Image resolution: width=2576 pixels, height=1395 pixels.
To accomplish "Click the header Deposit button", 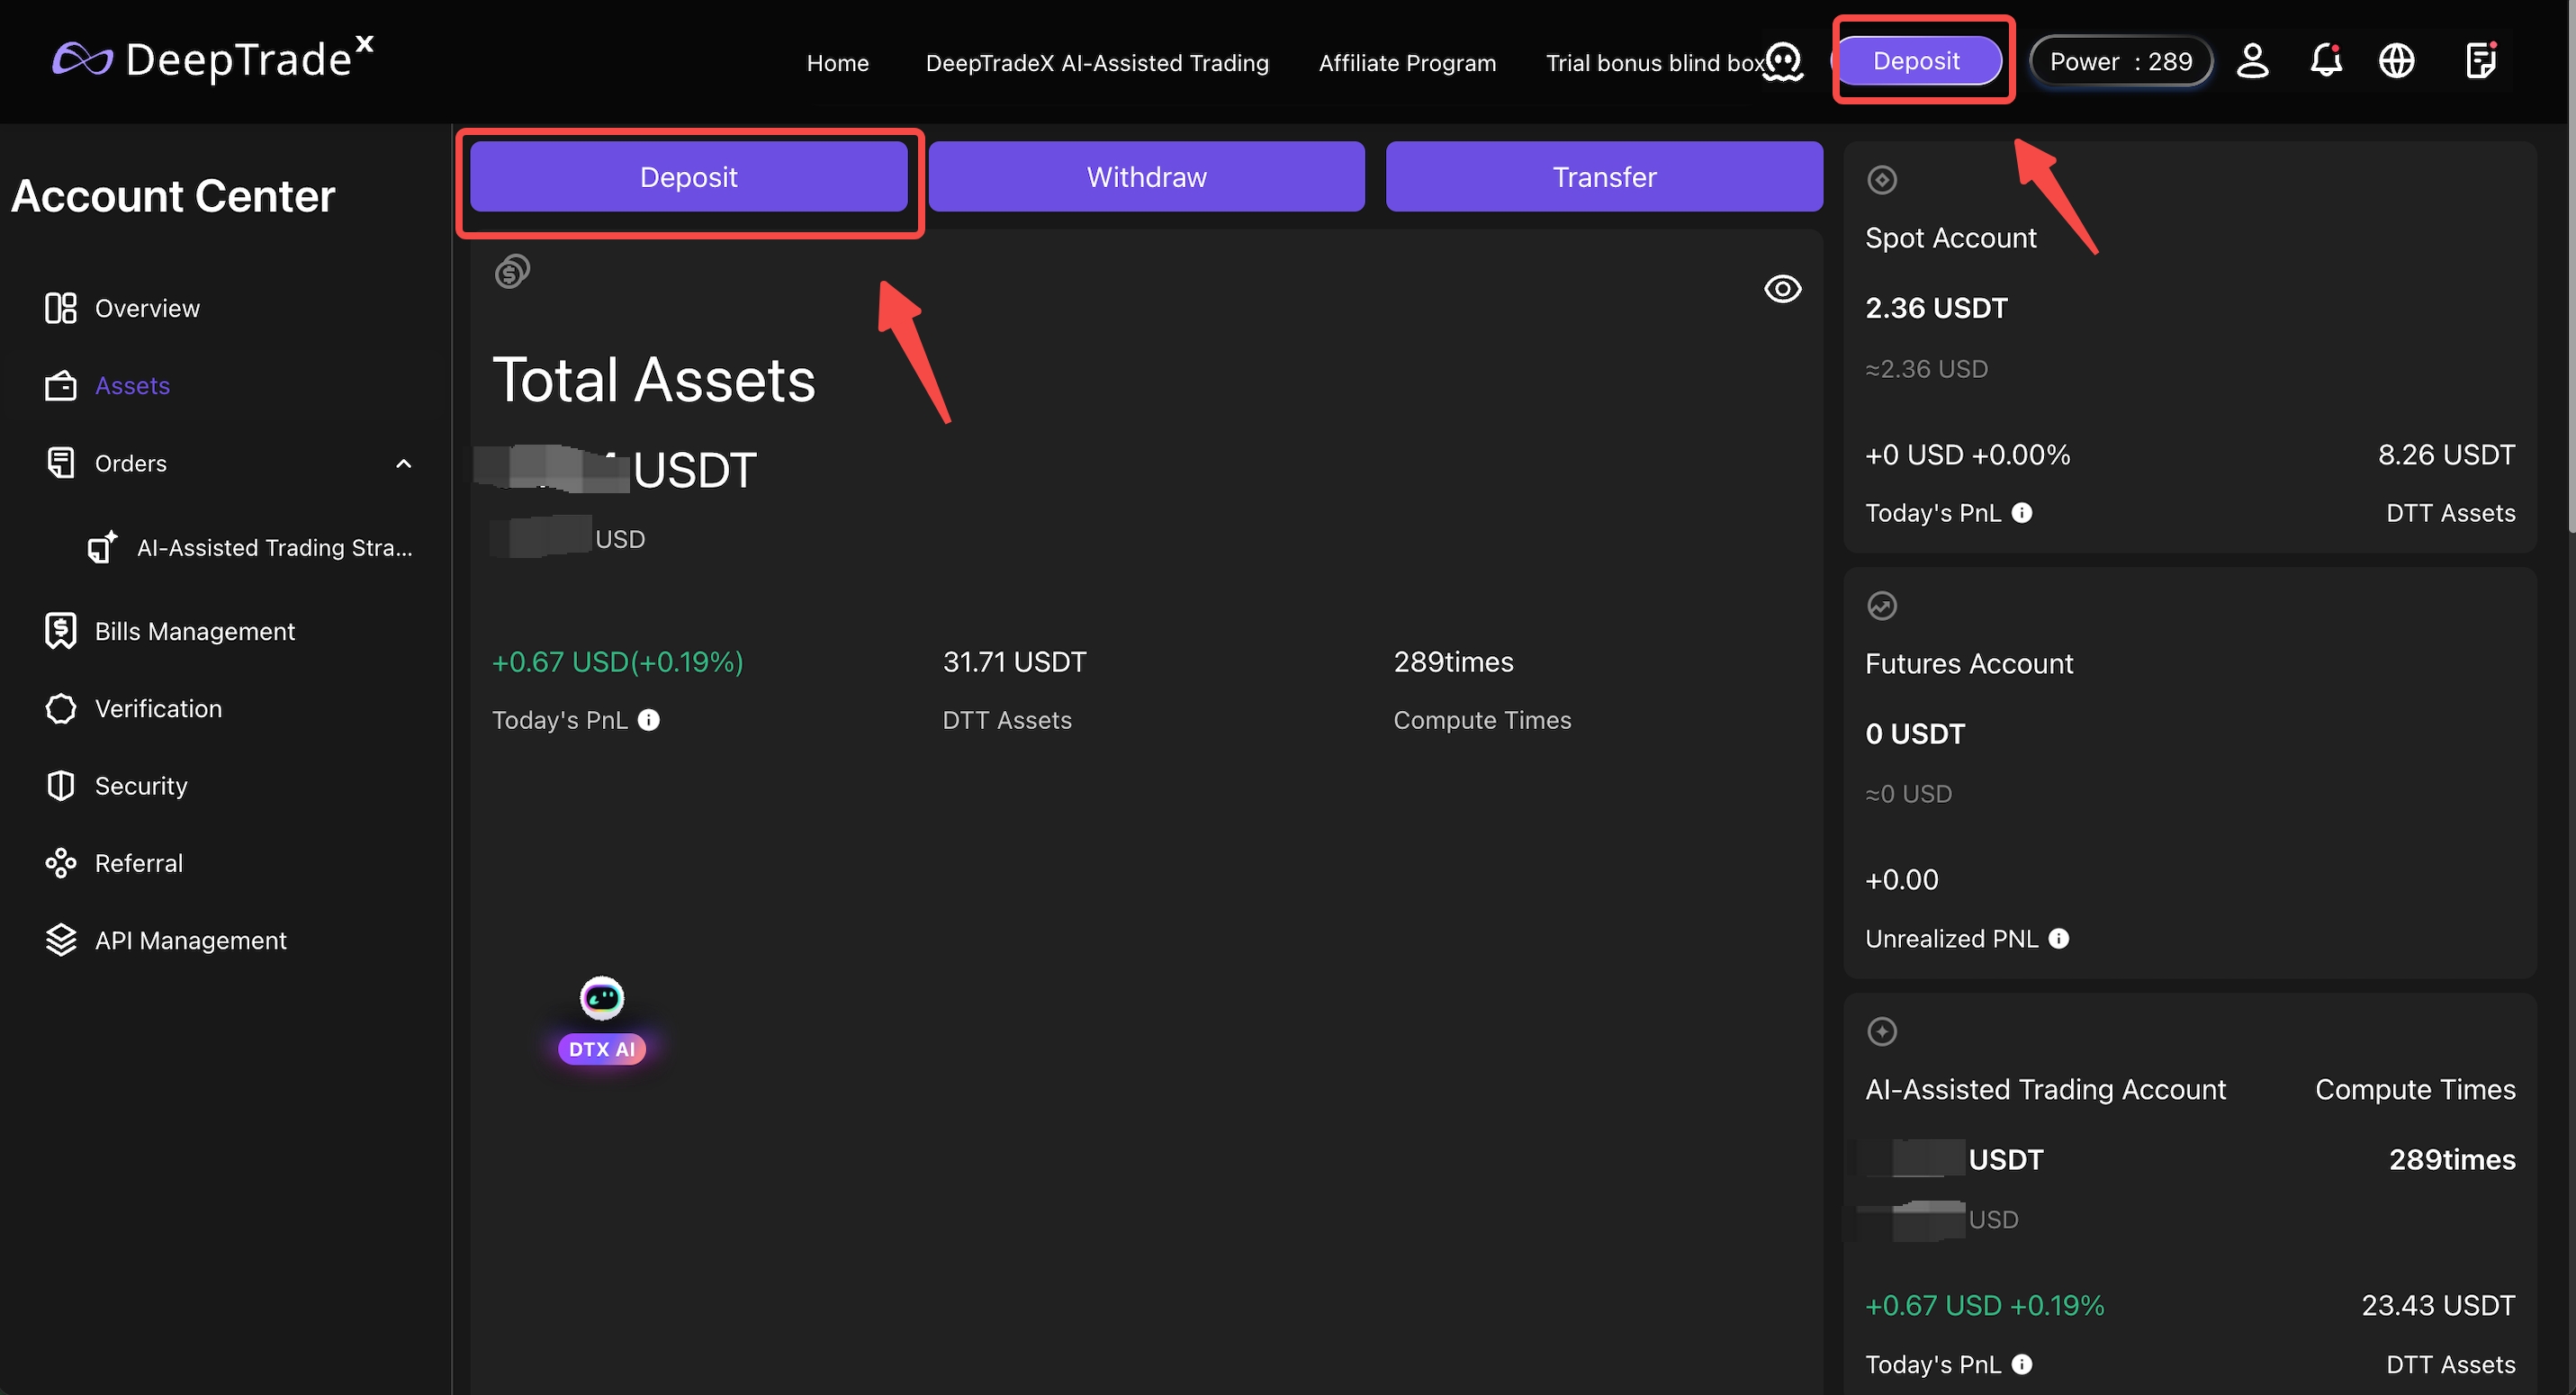I will (1916, 61).
